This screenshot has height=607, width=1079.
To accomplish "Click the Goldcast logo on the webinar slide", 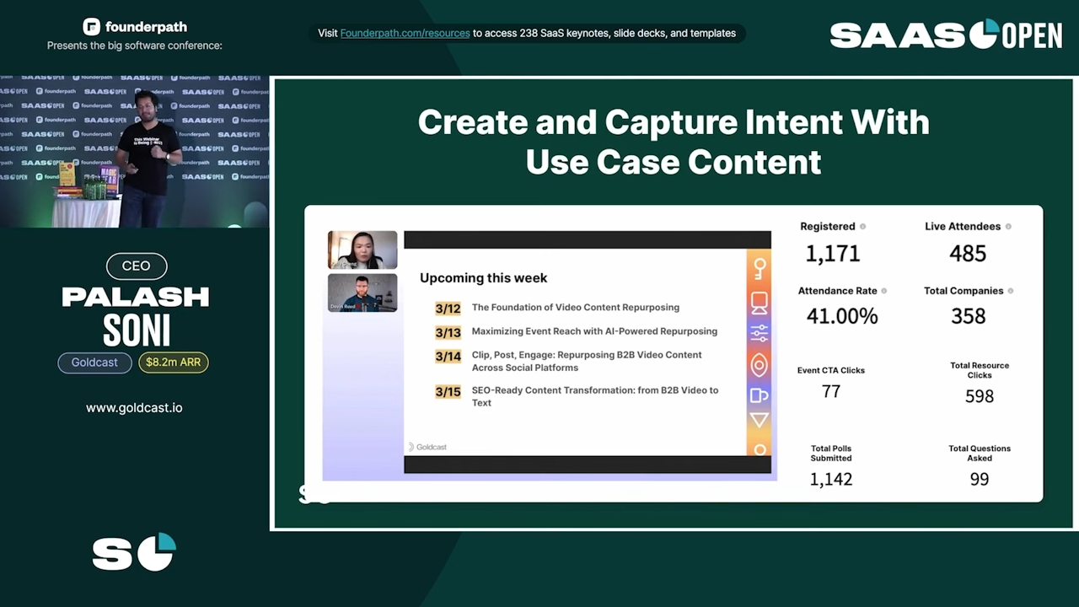I will (x=427, y=447).
